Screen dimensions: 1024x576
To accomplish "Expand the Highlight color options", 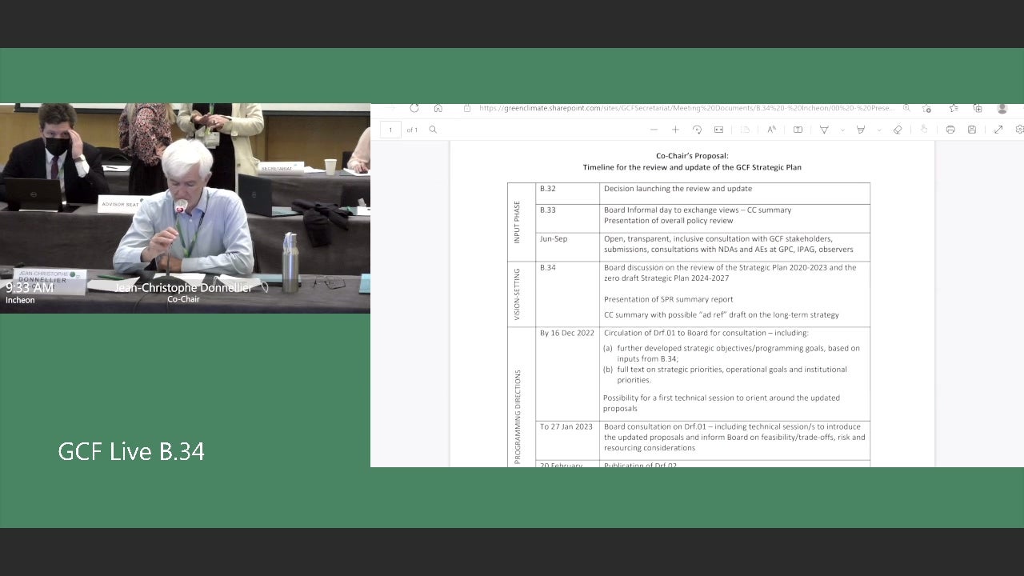I will point(878,130).
